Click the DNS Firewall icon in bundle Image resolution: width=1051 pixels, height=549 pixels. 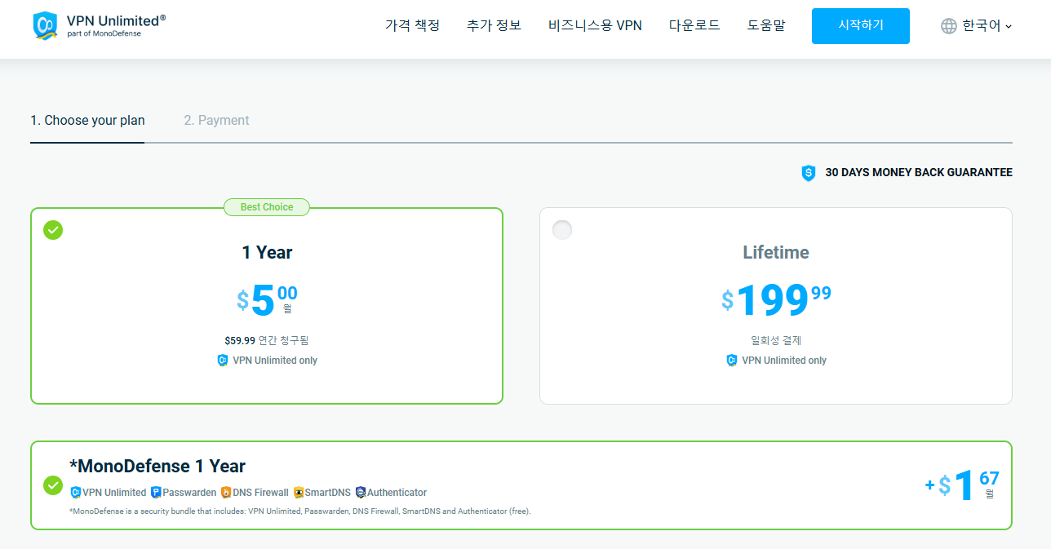tap(226, 493)
